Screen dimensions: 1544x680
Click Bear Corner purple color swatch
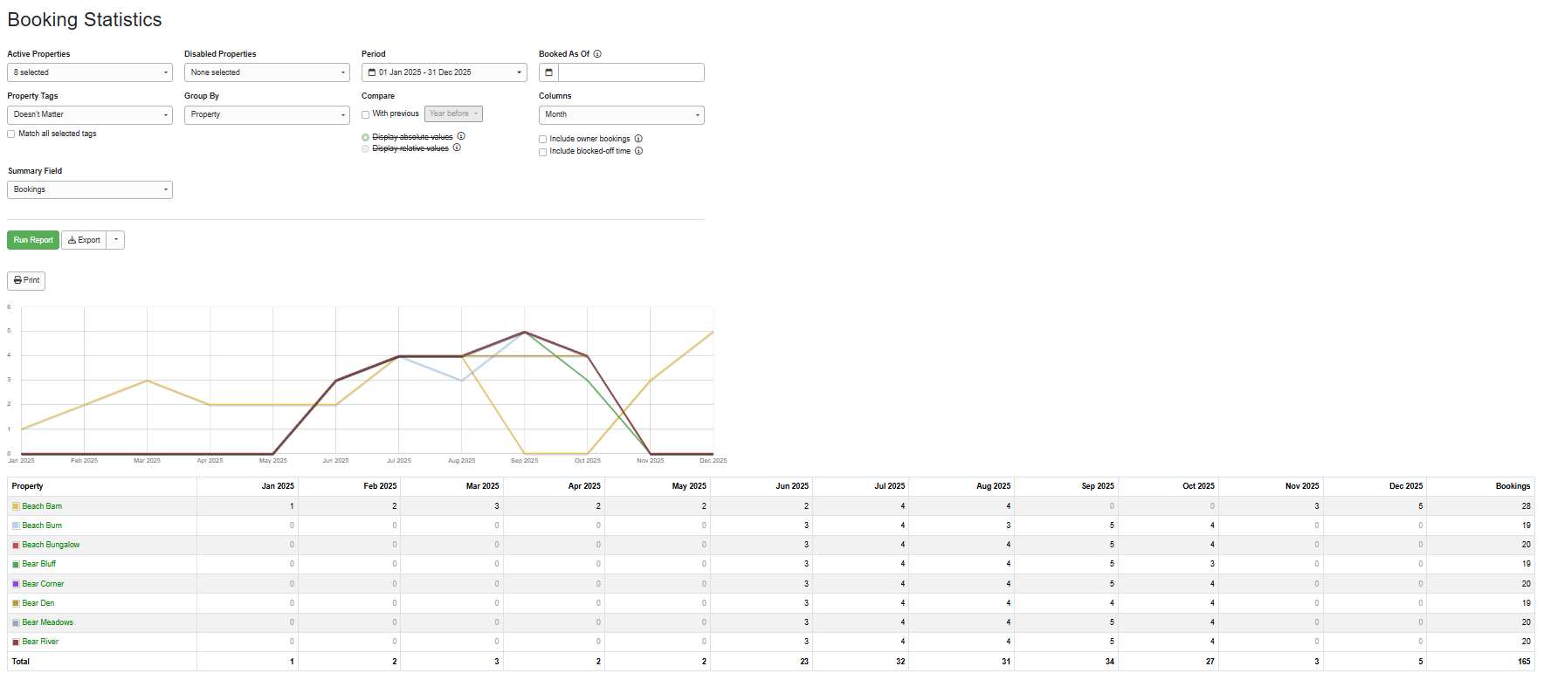(x=16, y=584)
